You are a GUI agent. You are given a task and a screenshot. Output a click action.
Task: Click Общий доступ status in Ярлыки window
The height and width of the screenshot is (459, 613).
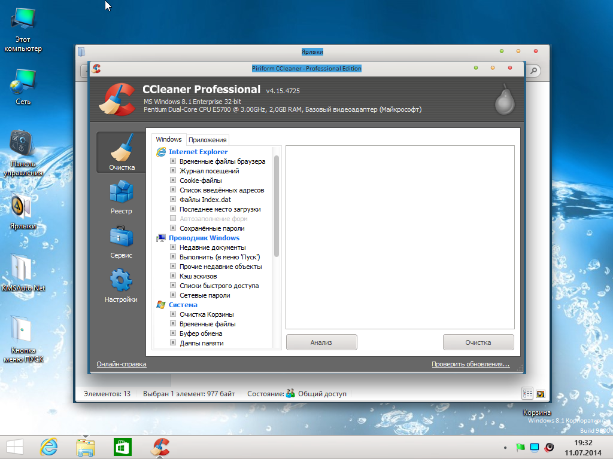point(322,394)
